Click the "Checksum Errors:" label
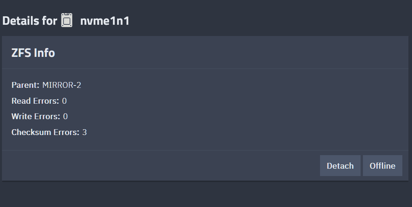The image size is (412, 207). pyautogui.click(x=45, y=132)
